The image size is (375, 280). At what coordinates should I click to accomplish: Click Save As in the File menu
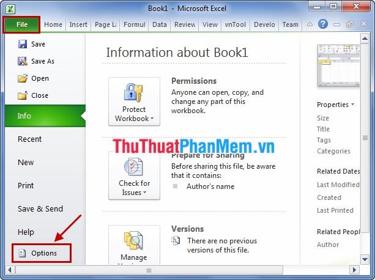click(x=43, y=61)
